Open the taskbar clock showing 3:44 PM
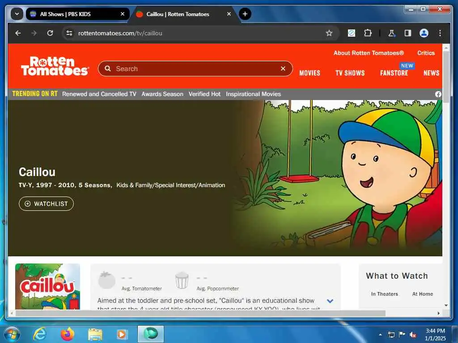The image size is (458, 343). point(435,335)
